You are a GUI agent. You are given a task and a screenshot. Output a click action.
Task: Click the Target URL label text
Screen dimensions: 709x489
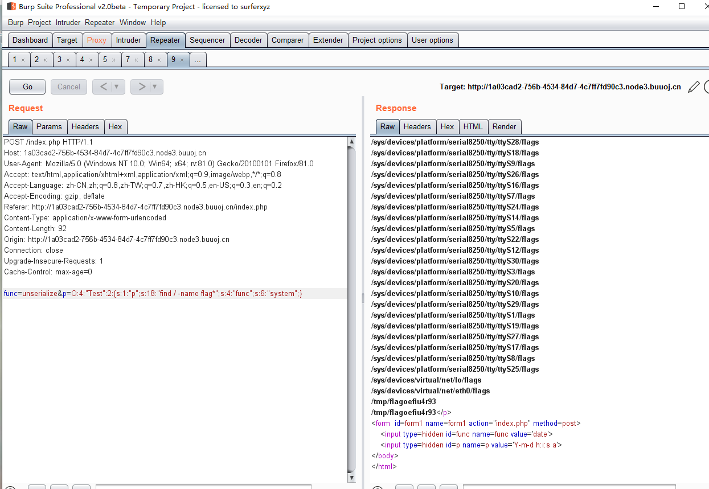[560, 87]
